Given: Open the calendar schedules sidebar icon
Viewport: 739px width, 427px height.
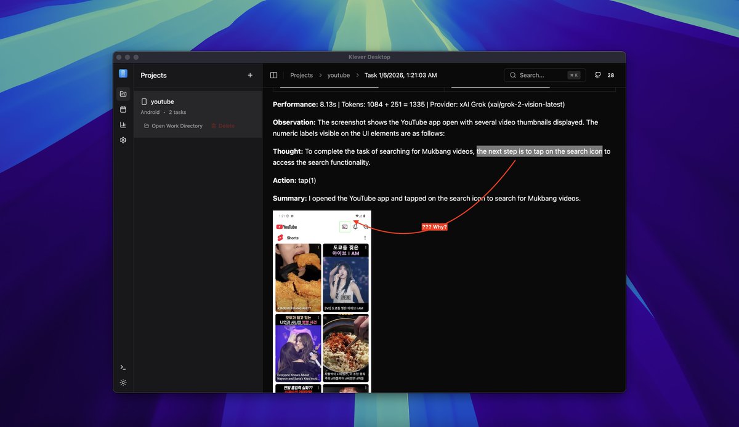Looking at the screenshot, I should 123,110.
